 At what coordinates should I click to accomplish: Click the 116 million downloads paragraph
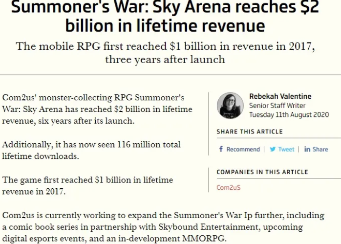pos(91,150)
